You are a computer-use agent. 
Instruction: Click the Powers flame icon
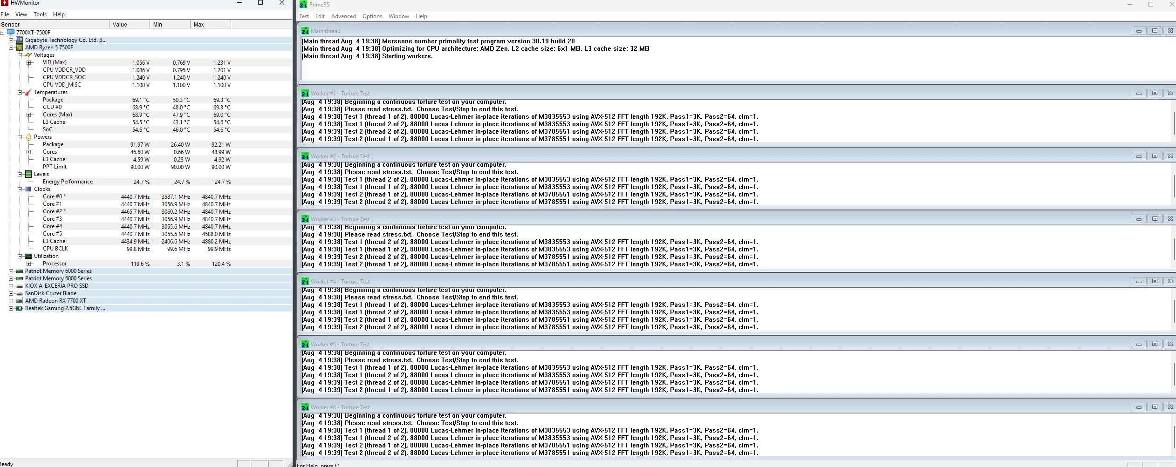(28, 137)
